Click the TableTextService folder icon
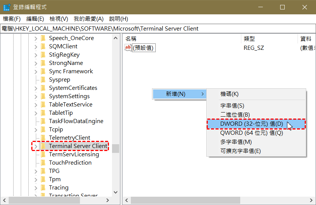316x205 pixels. coord(43,104)
